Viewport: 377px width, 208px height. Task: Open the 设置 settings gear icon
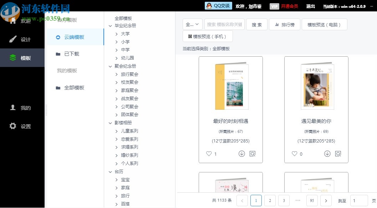[x=13, y=126]
